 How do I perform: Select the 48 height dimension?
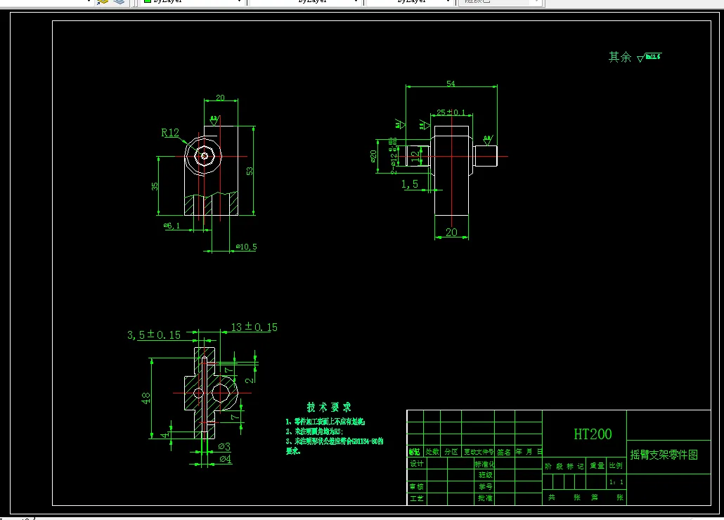(146, 398)
